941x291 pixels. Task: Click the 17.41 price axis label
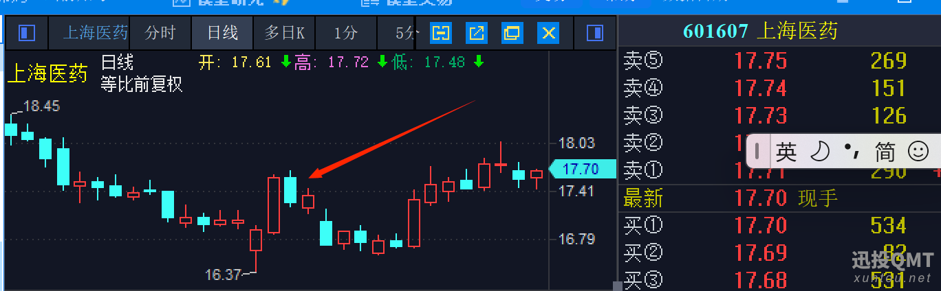[576, 191]
